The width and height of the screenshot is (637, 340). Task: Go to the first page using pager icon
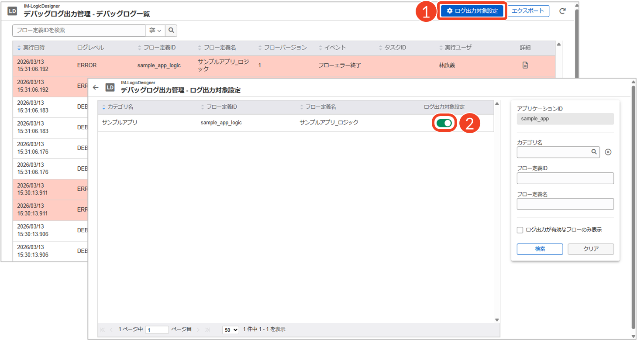[x=103, y=330]
